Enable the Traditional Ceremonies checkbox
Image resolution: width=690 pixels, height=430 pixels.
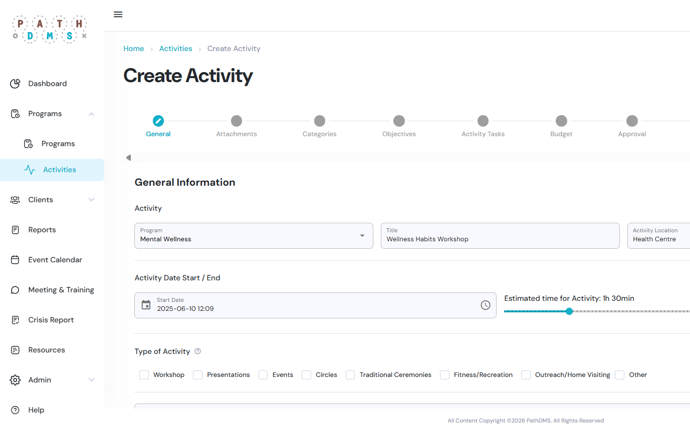(350, 375)
